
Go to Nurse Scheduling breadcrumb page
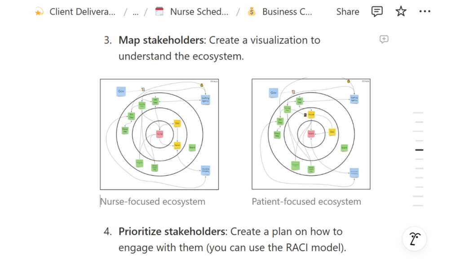(199, 12)
